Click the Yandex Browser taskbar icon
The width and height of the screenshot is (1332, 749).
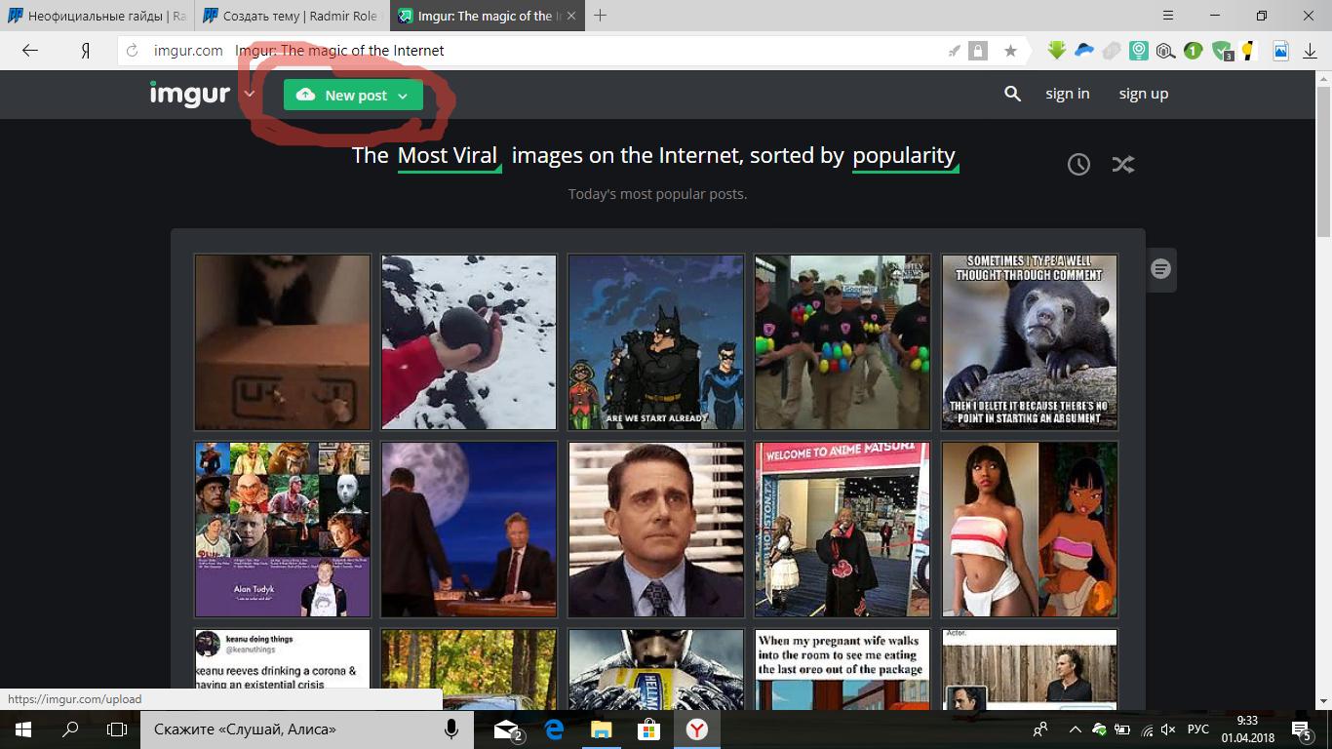(696, 729)
